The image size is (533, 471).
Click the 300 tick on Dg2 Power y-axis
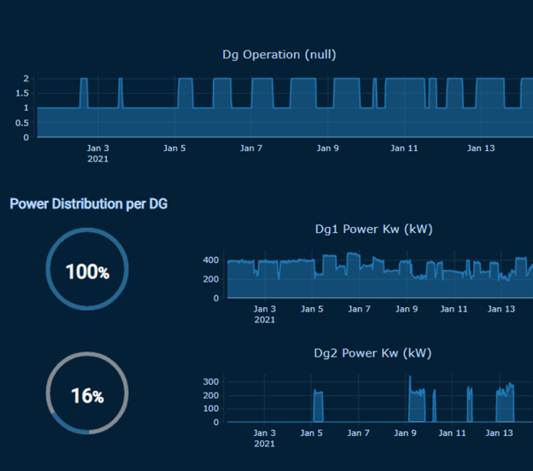tap(211, 381)
